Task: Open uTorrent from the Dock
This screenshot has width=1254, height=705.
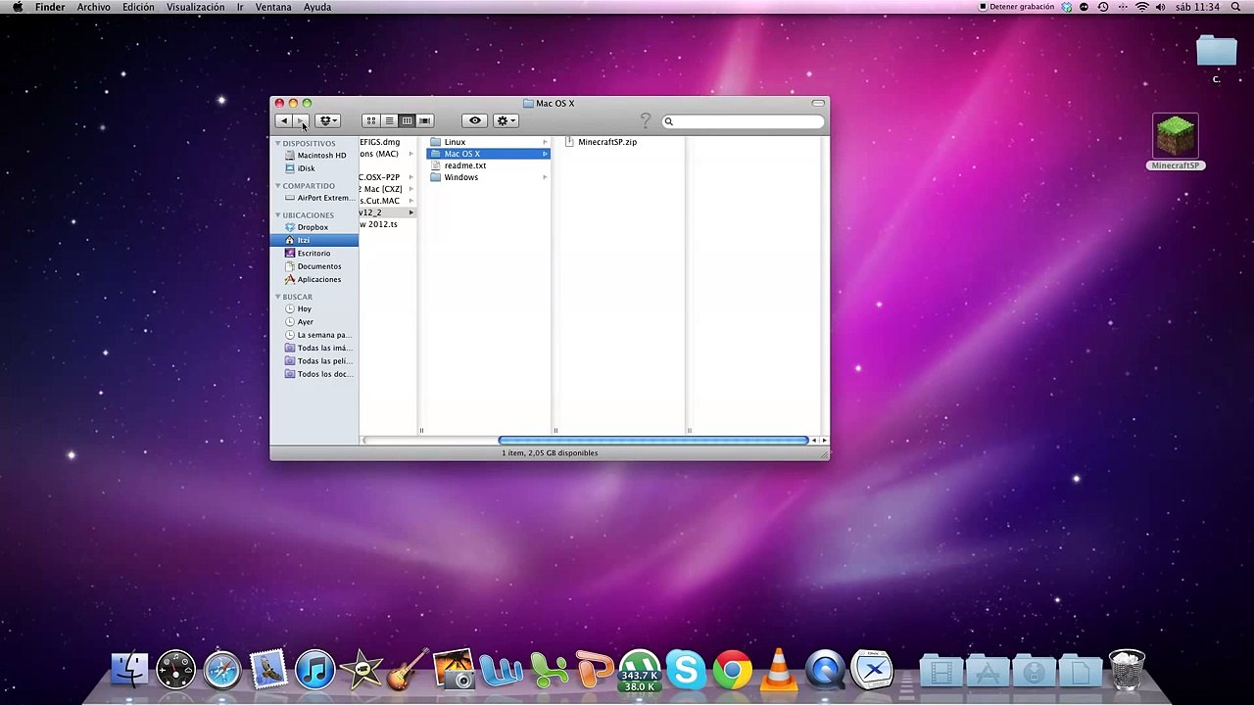Action: (x=640, y=671)
